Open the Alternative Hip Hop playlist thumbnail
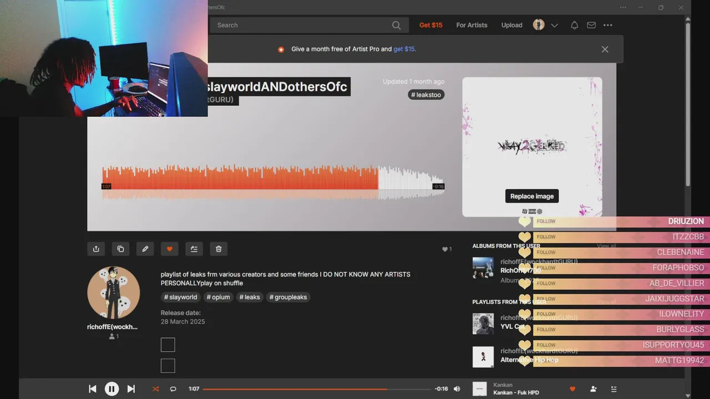This screenshot has height=399, width=710. point(483,357)
